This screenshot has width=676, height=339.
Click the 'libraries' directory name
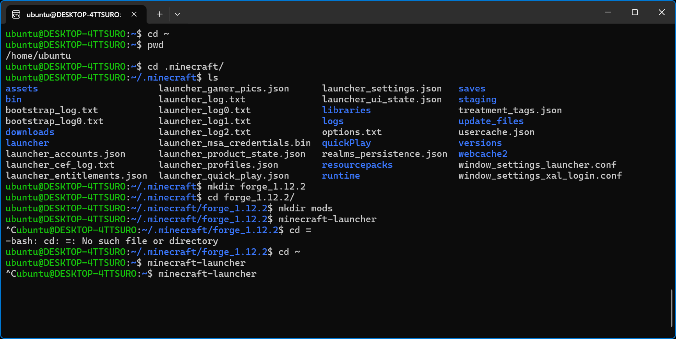pyautogui.click(x=347, y=111)
